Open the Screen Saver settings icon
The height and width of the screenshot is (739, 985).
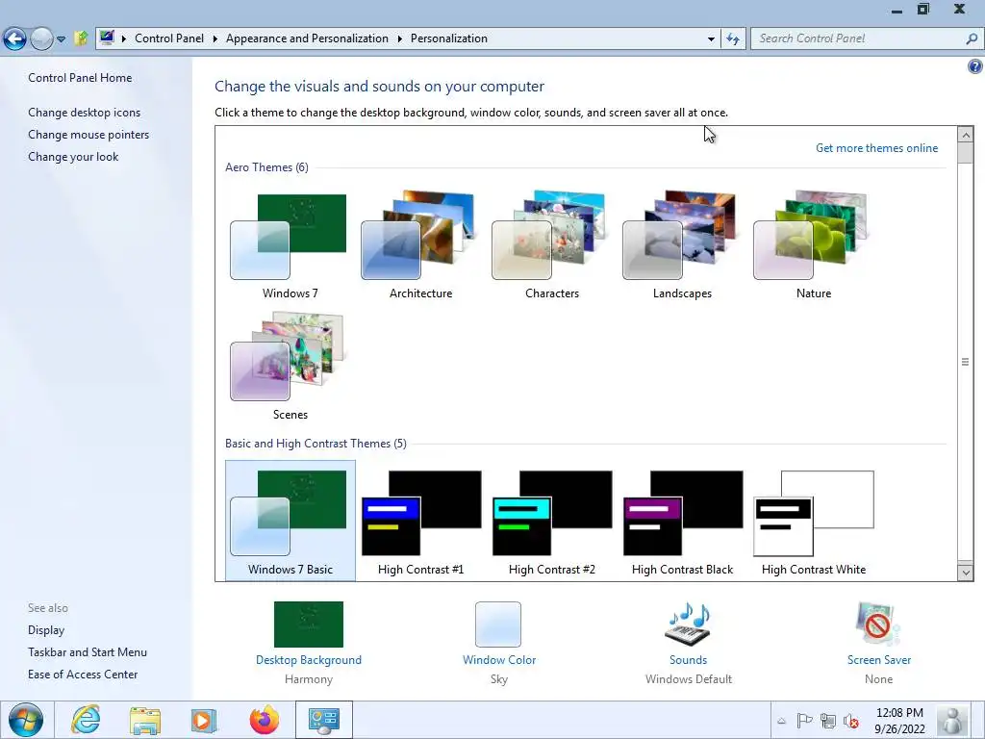[x=878, y=624]
